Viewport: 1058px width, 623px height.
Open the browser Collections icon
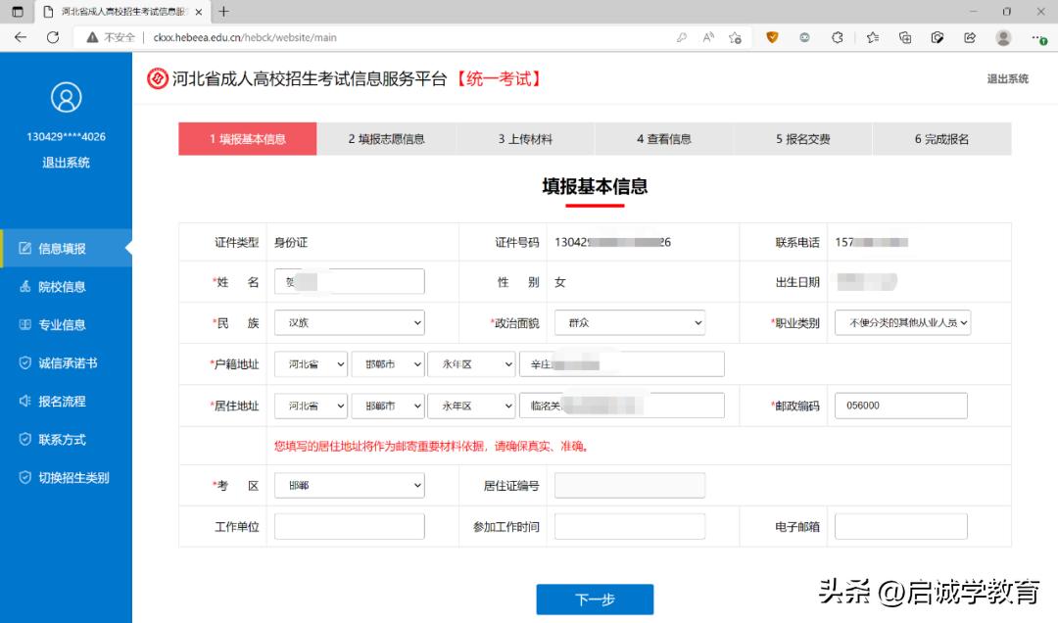pyautogui.click(x=907, y=36)
